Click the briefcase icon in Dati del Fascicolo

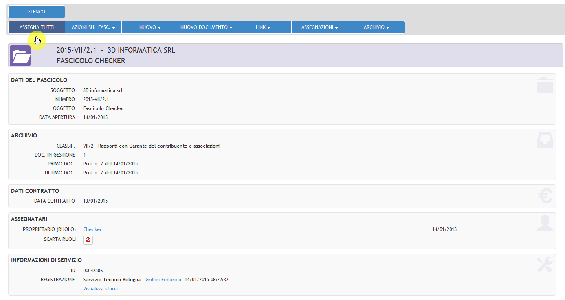545,85
